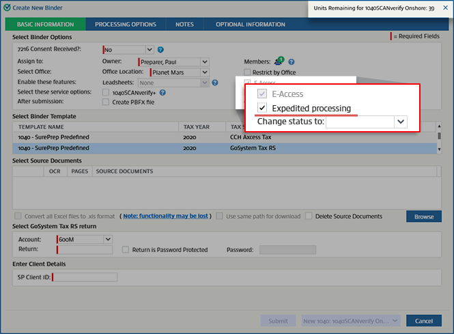Viewport: 454px width, 334px height.
Task: Click the Cancel button
Action: tap(424, 320)
